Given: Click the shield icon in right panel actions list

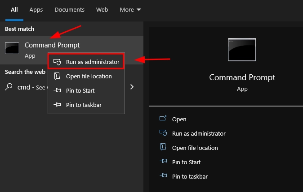Looking at the screenshot, I should [163, 133].
